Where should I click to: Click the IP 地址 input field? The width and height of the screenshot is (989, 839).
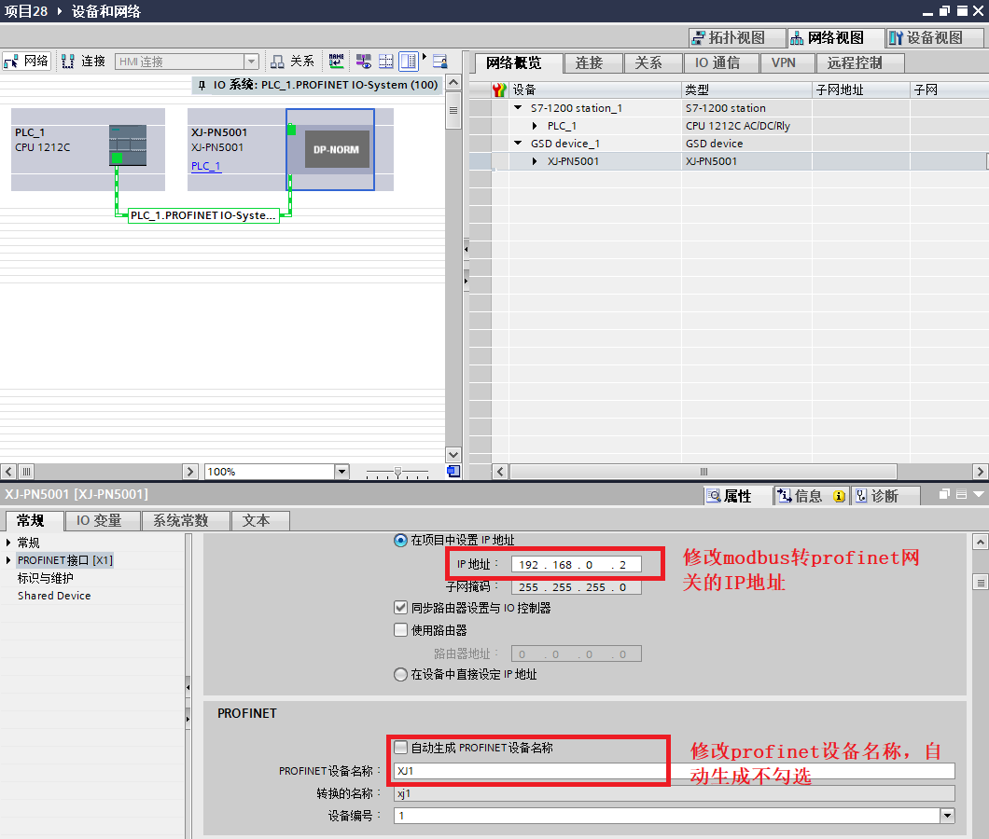tap(576, 564)
